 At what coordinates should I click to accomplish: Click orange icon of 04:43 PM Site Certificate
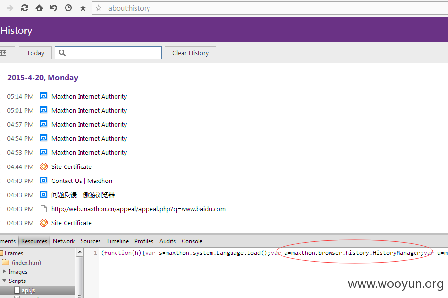(43, 223)
